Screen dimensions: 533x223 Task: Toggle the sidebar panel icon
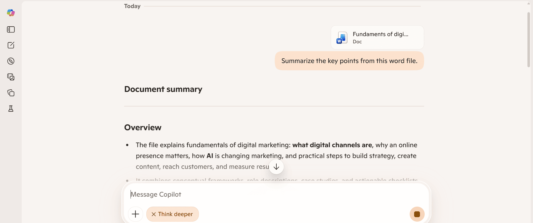[x=11, y=29]
